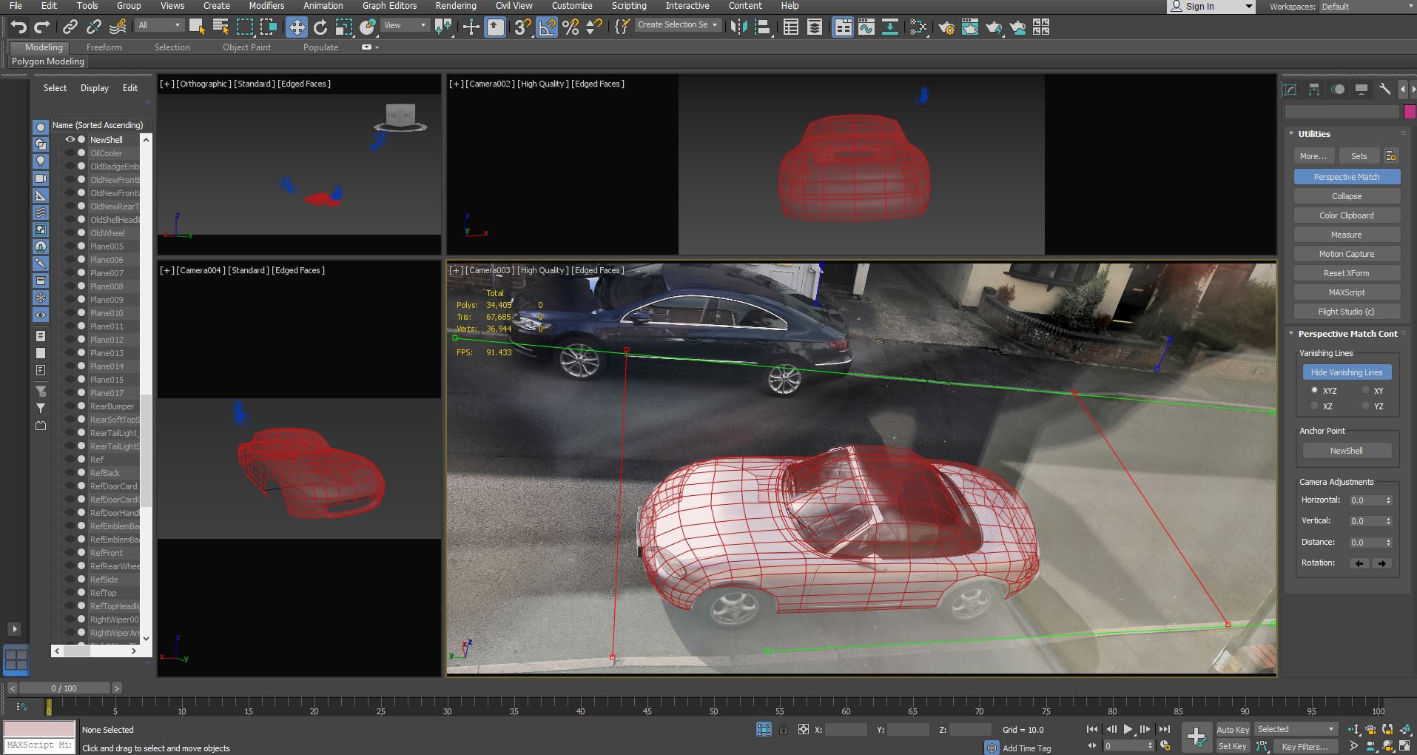Open the Rendering menu
Image resolution: width=1417 pixels, height=755 pixels.
pos(456,6)
